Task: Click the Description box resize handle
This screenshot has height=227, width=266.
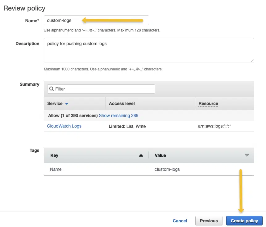Action: [x=252, y=61]
